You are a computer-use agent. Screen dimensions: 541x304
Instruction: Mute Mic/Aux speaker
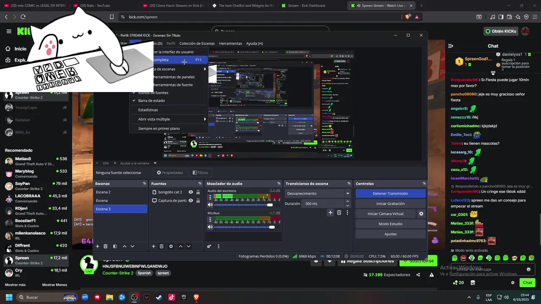[210, 227]
